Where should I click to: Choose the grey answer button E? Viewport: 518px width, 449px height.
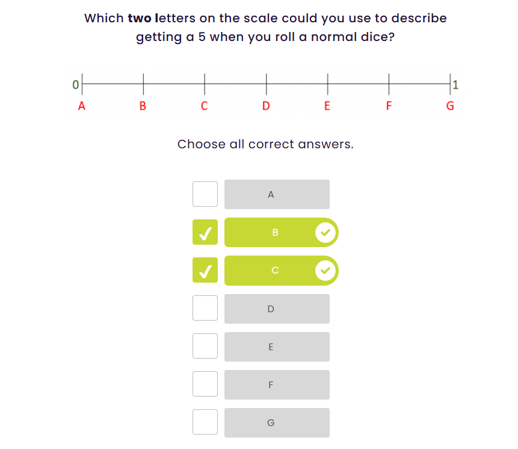[x=277, y=347]
